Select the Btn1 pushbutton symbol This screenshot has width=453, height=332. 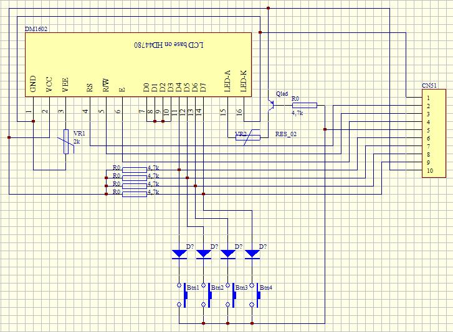click(182, 295)
